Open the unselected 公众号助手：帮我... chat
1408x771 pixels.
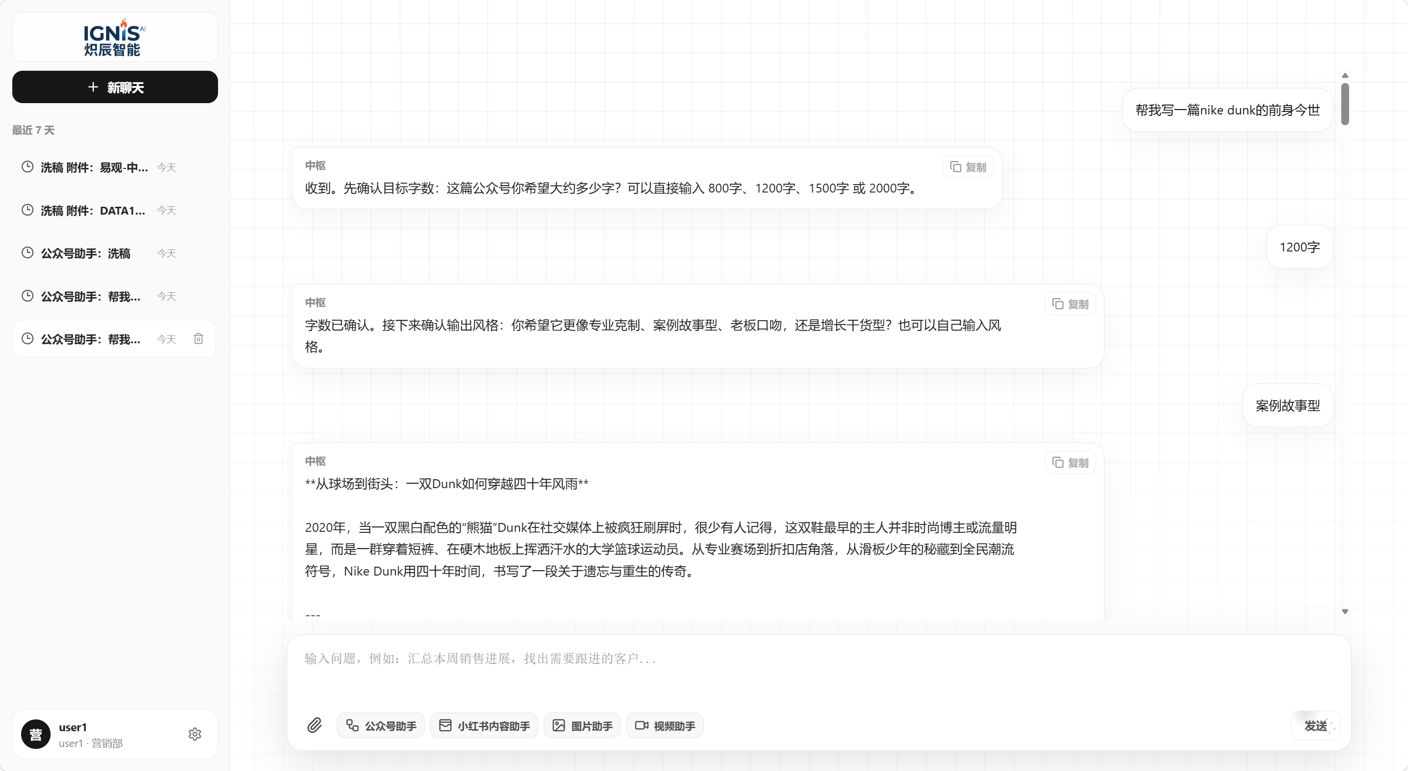[114, 296]
